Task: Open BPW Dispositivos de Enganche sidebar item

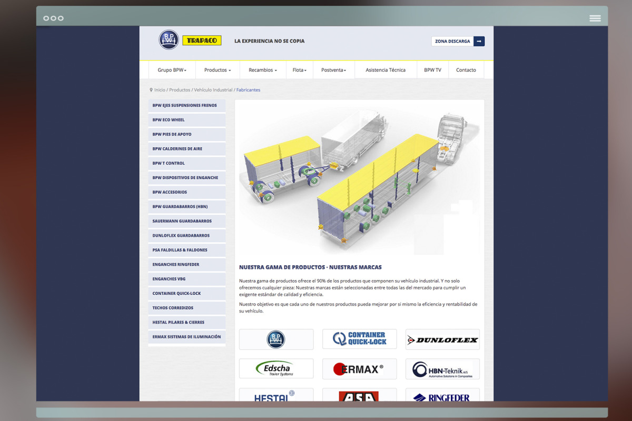Action: 187,178
